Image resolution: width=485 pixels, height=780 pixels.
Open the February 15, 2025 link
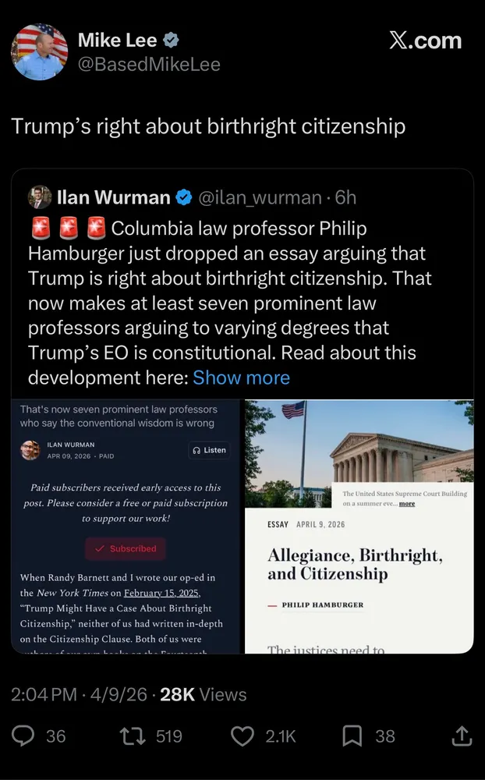tap(161, 593)
